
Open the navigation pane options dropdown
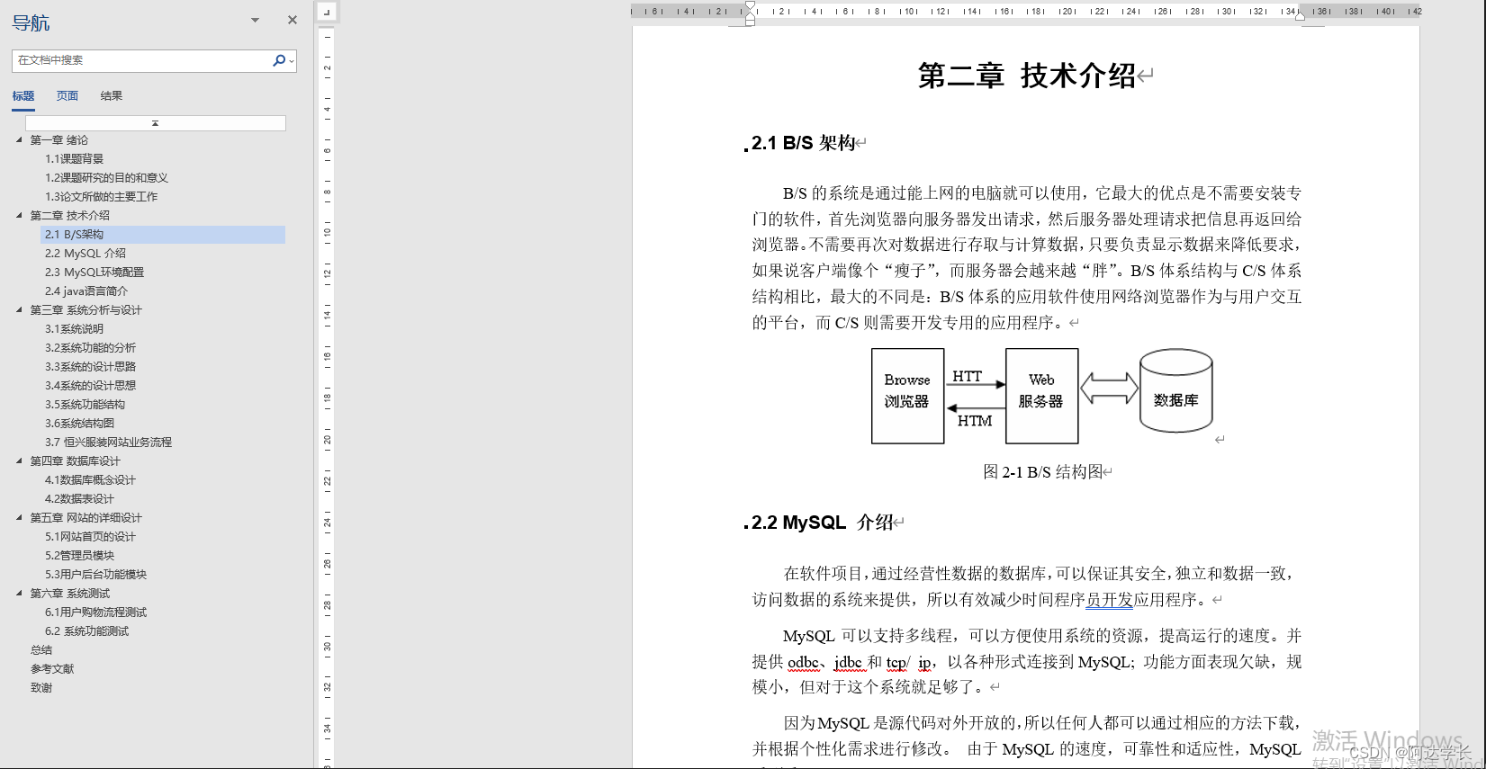click(255, 20)
